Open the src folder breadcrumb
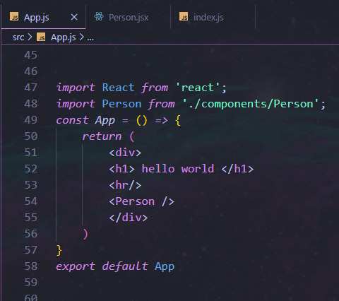 pos(18,37)
